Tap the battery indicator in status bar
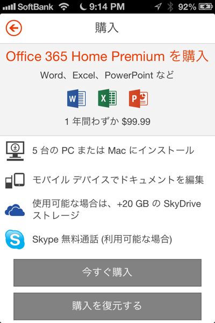215x323 pixels. pyautogui.click(x=206, y=7)
